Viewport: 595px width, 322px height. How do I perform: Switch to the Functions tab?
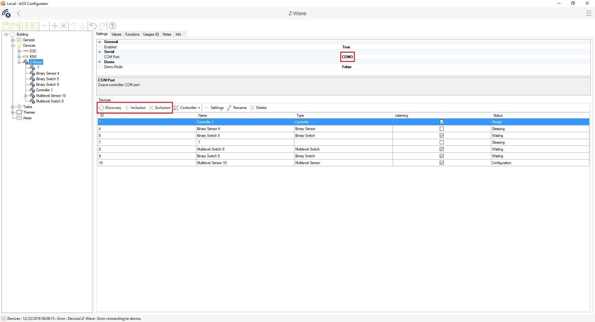132,34
